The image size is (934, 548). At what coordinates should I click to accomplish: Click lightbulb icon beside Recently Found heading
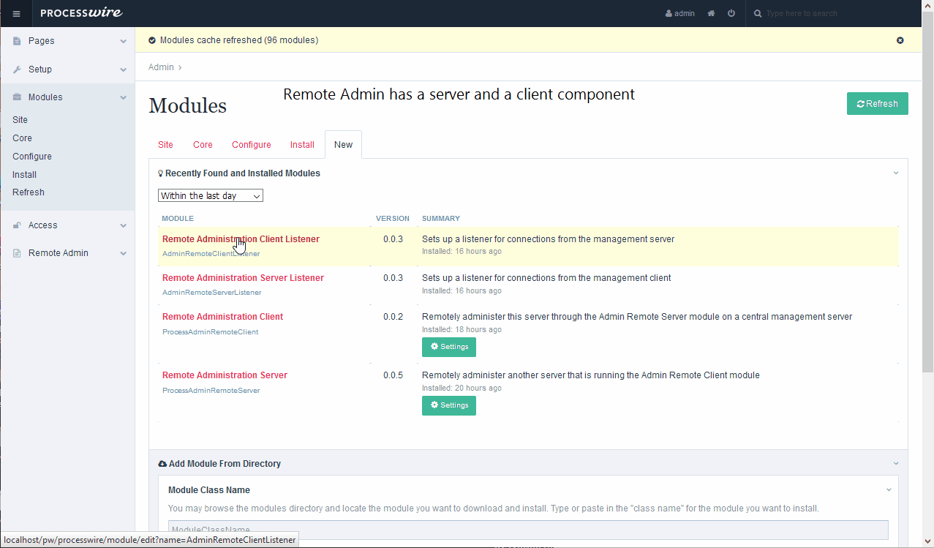pyautogui.click(x=161, y=174)
